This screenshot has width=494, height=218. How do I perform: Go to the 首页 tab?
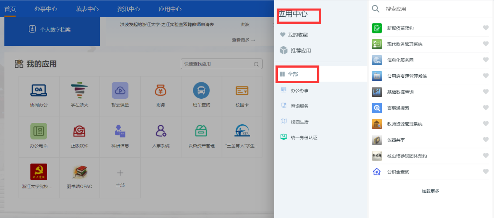(x=10, y=9)
